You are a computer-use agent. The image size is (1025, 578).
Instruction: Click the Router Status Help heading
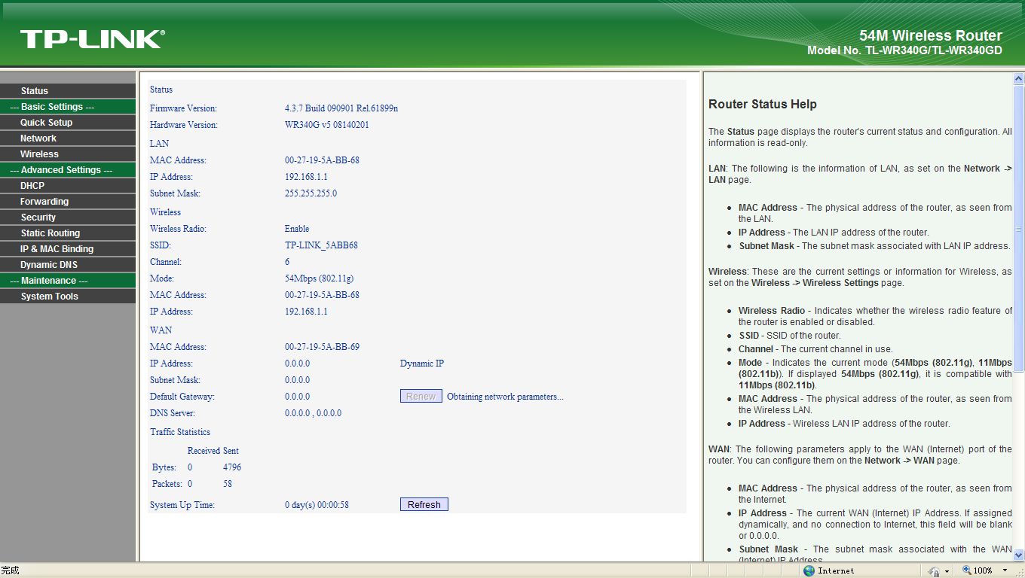tap(763, 104)
